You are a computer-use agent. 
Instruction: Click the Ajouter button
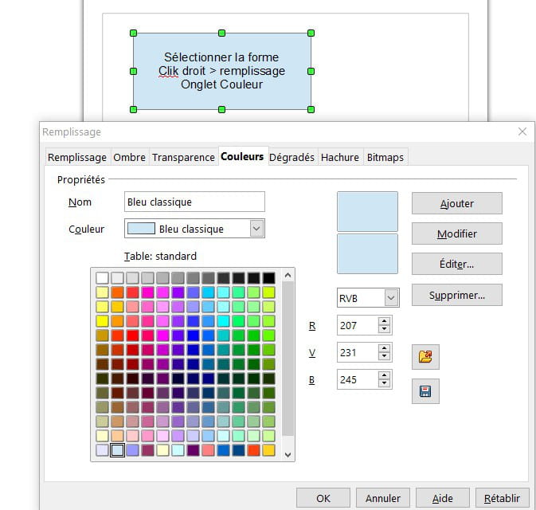[x=456, y=203]
